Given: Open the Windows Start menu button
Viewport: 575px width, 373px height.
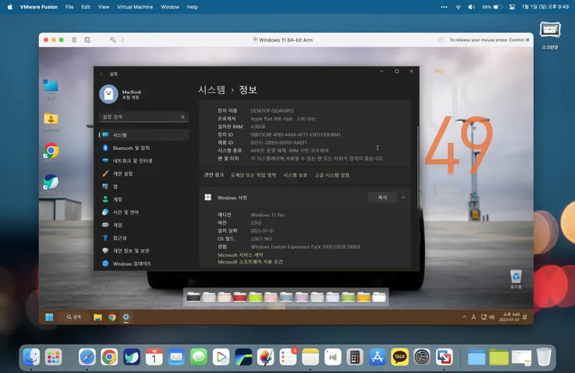Looking at the screenshot, I should pos(49,317).
